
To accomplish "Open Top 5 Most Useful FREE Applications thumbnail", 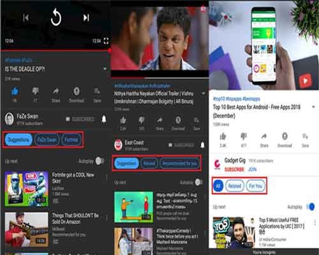I will (234, 232).
